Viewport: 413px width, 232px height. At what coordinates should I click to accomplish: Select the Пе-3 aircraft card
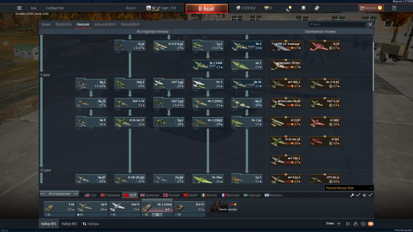click(208, 84)
